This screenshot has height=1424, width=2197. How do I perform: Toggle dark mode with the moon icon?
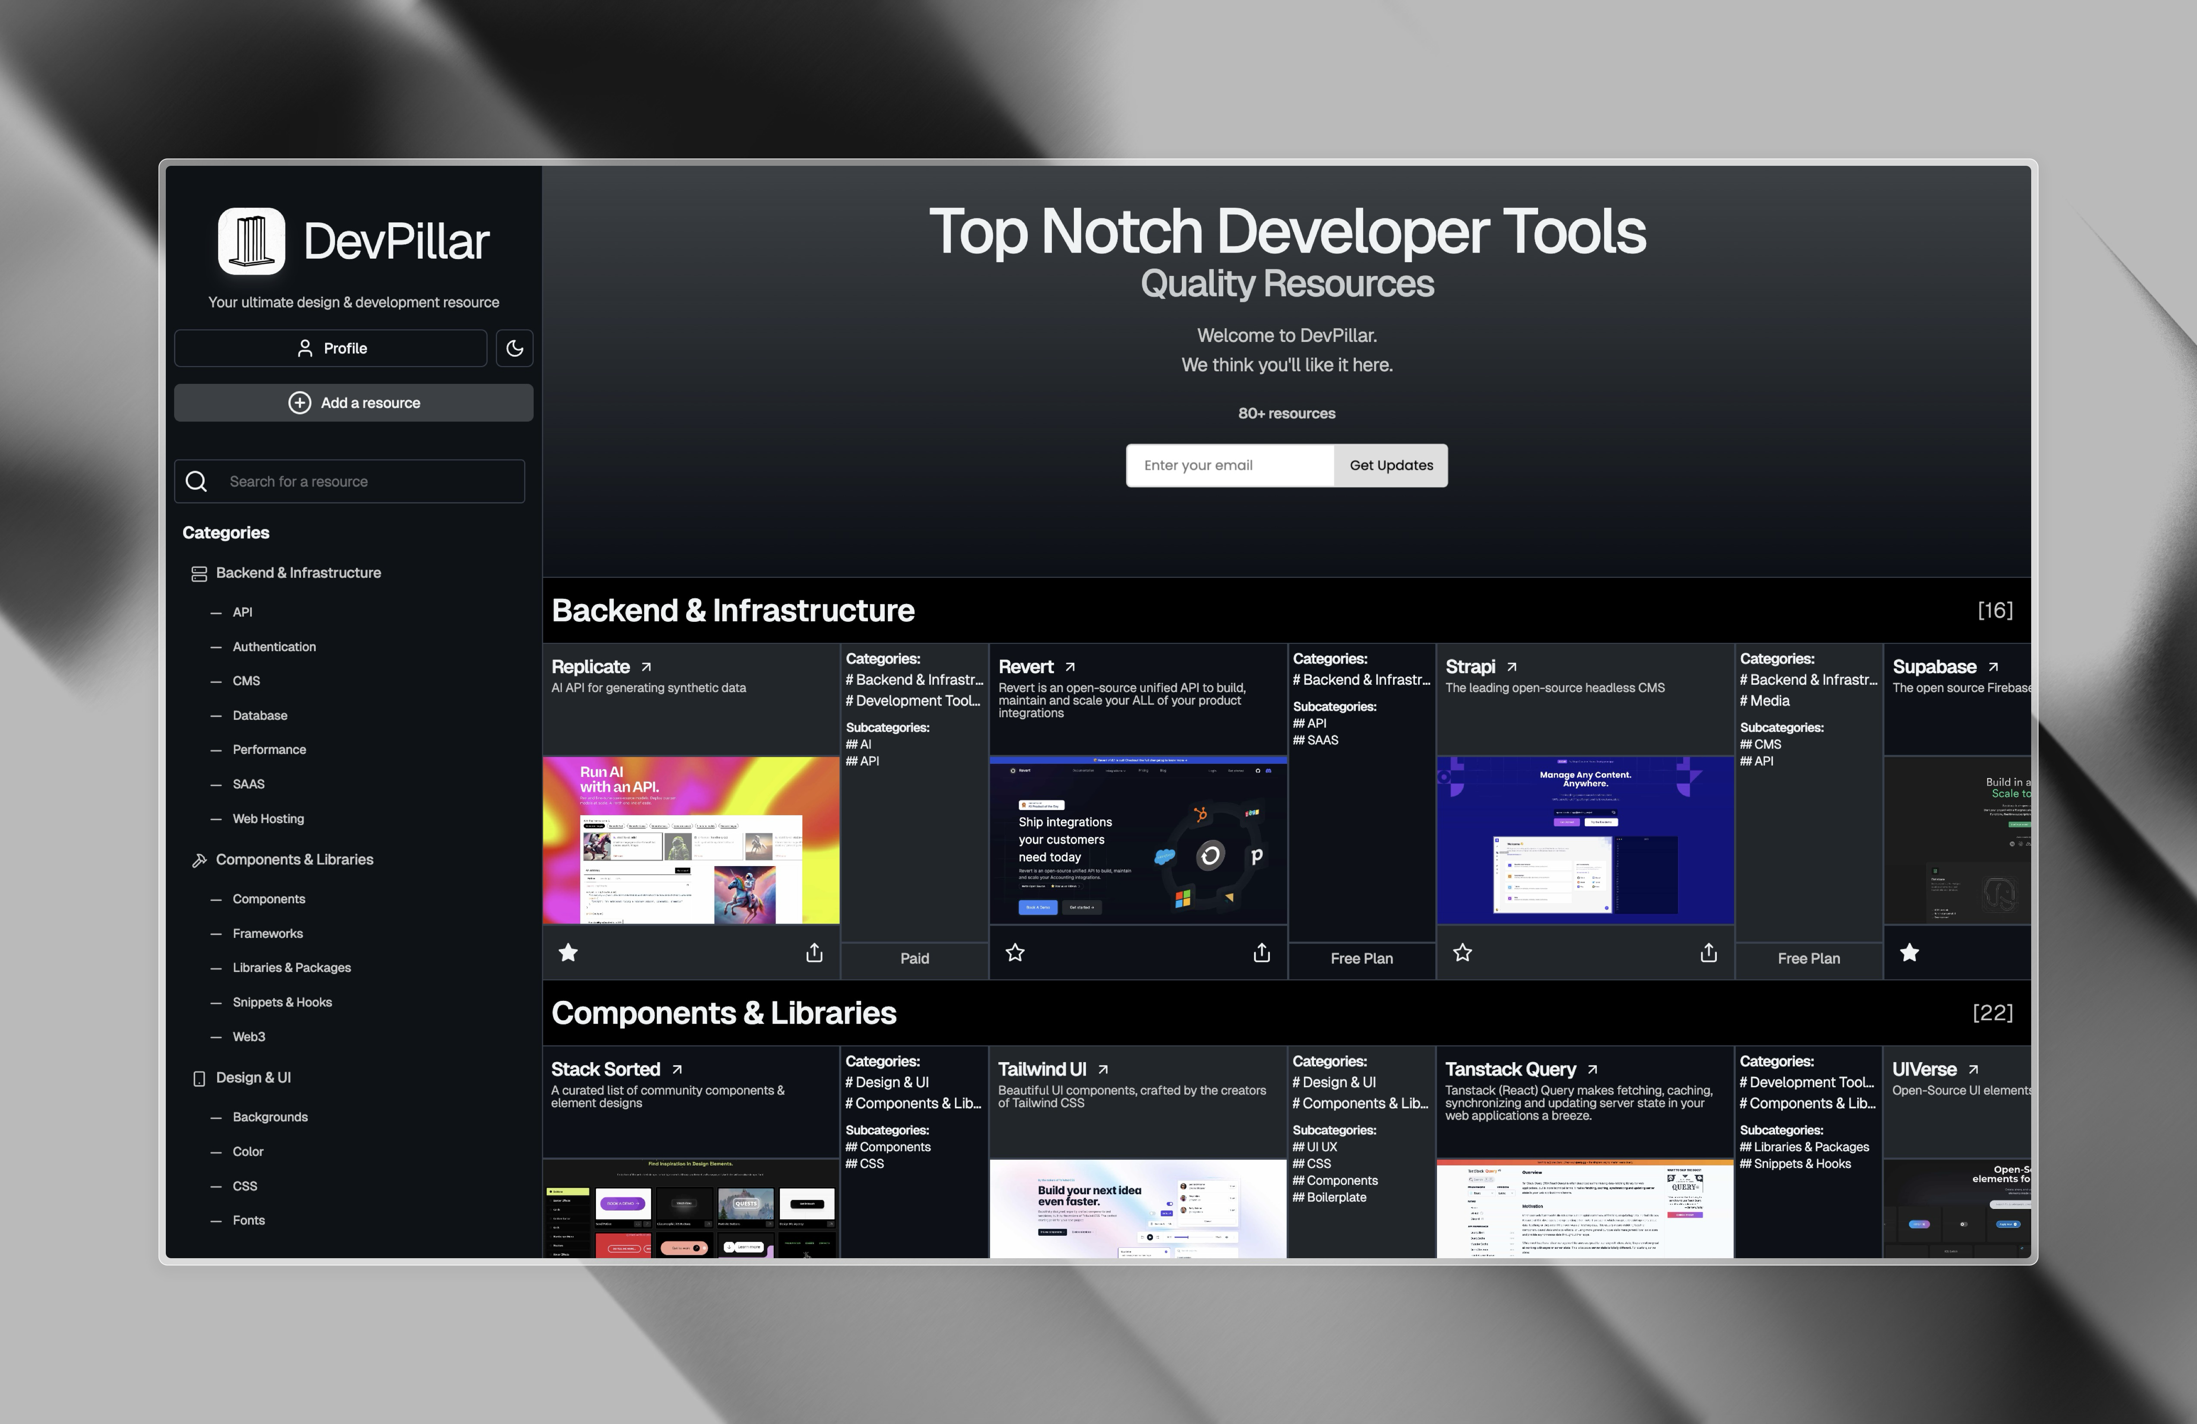tap(514, 348)
